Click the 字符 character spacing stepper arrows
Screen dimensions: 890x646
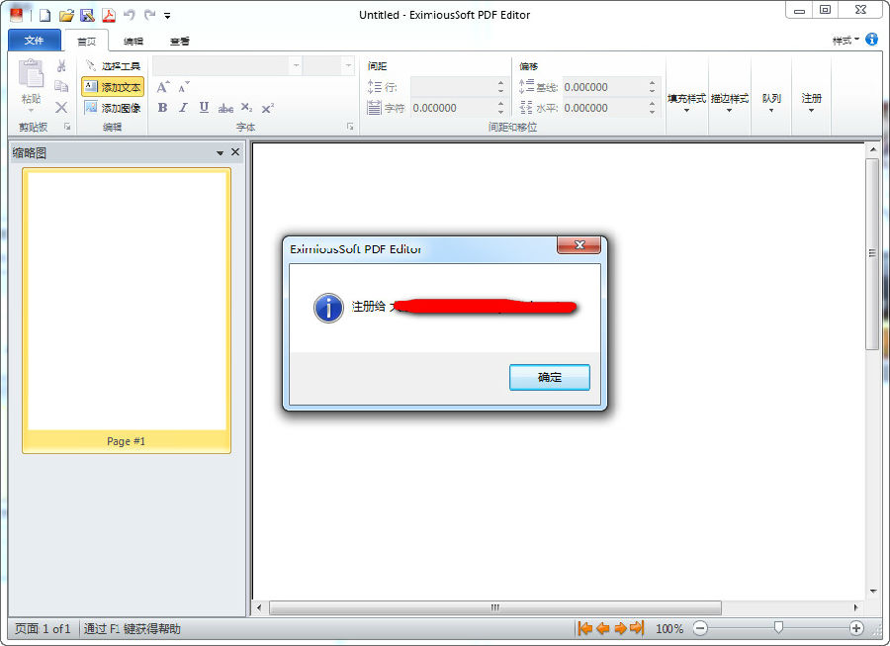500,108
